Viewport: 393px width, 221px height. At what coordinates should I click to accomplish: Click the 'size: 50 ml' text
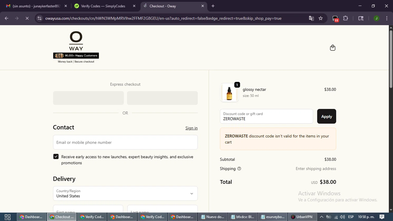pos(250,96)
